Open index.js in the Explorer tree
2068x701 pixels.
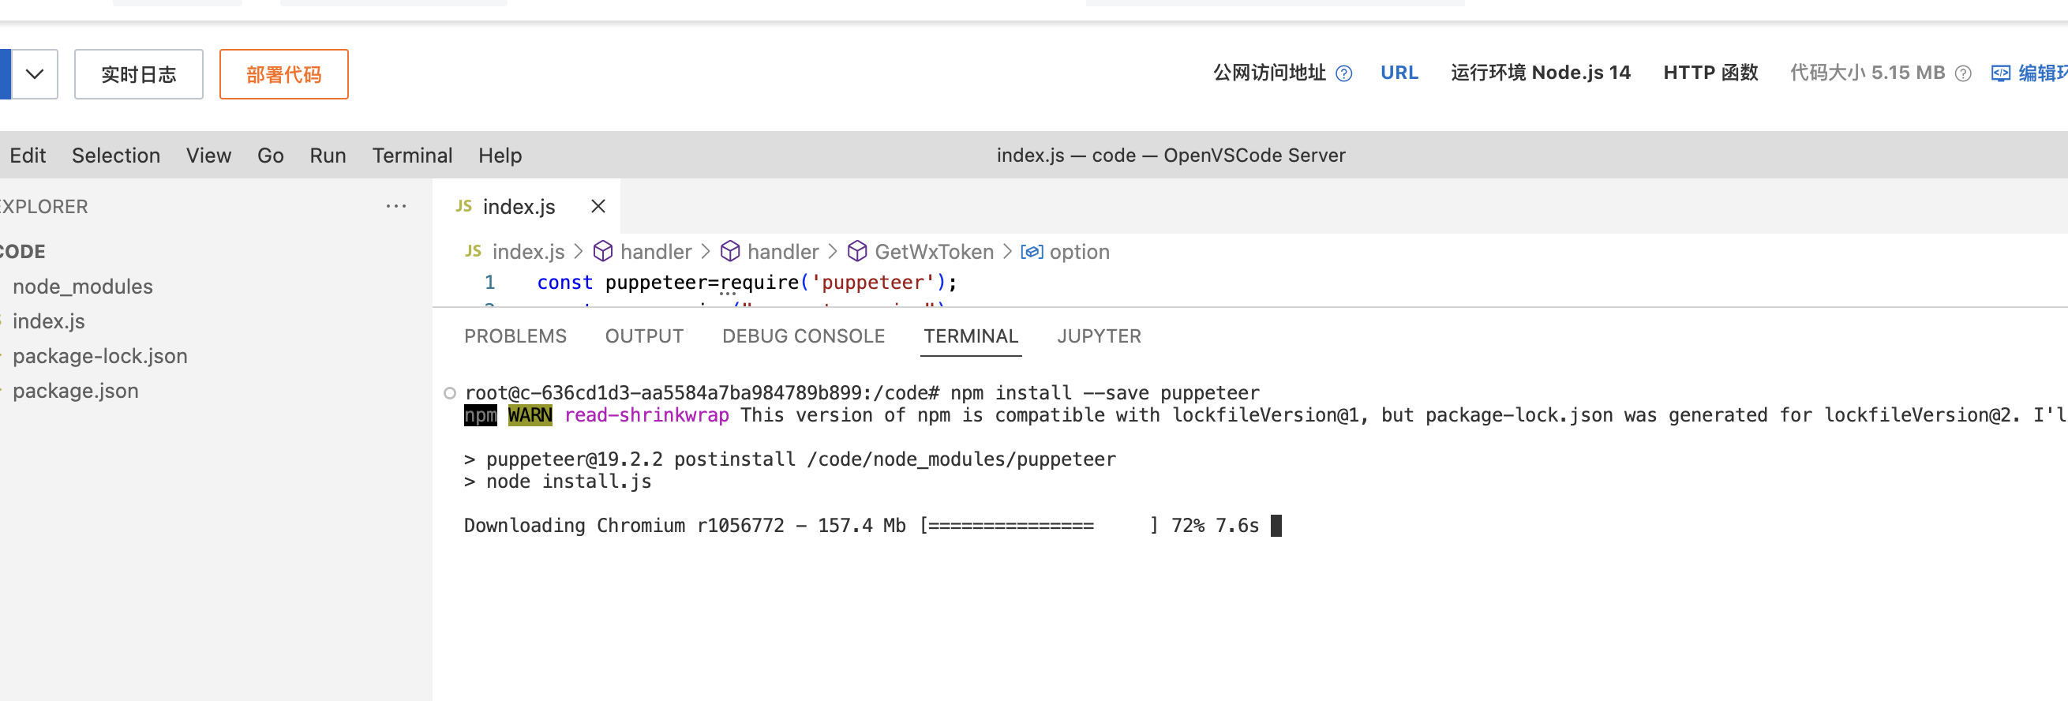(48, 321)
